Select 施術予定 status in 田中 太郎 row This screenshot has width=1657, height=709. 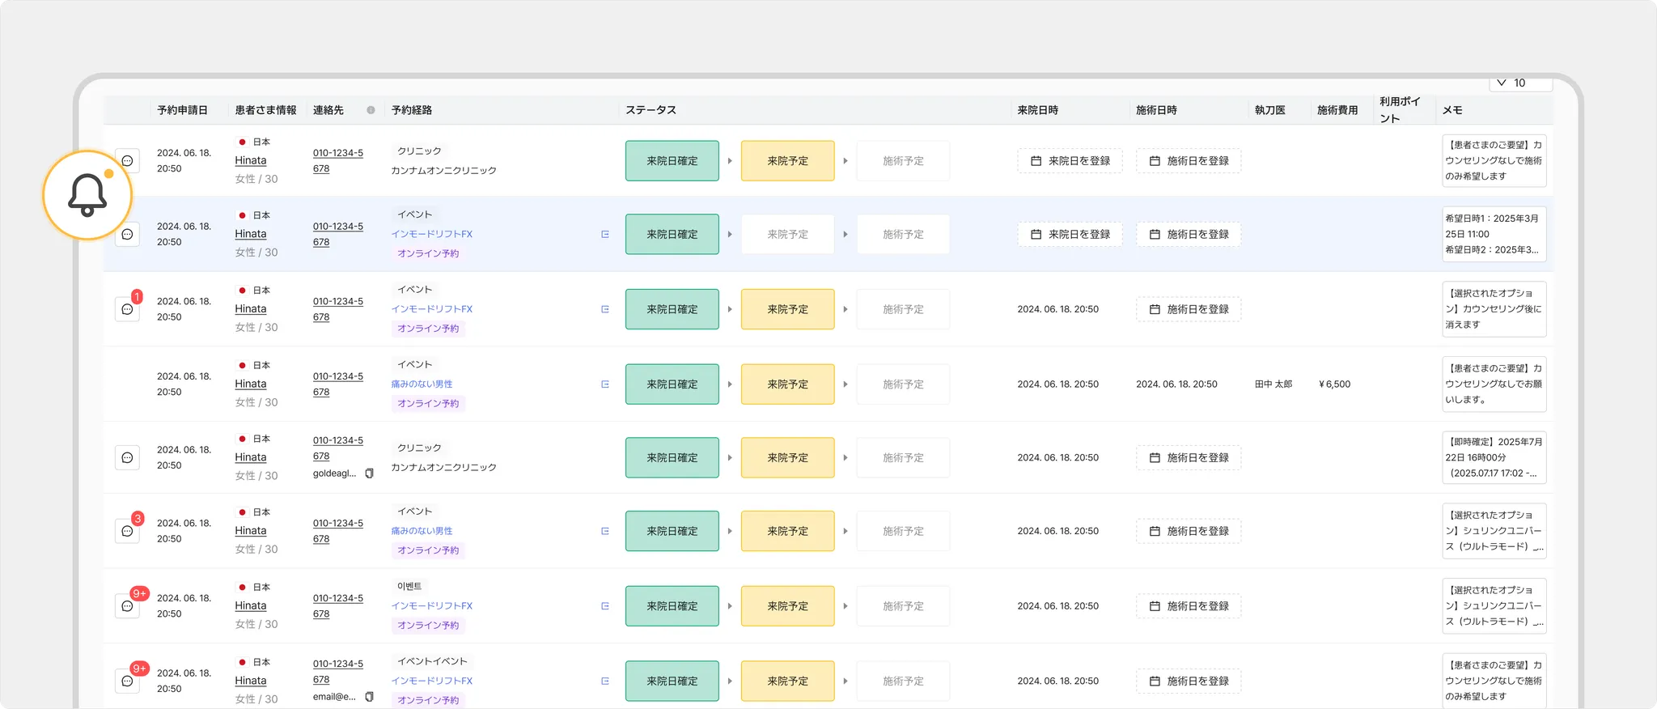coord(904,384)
